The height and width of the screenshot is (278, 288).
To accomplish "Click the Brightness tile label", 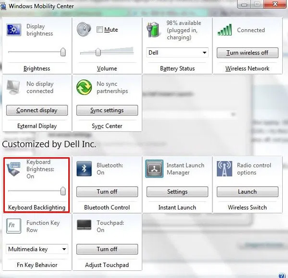I will [x=37, y=68].
